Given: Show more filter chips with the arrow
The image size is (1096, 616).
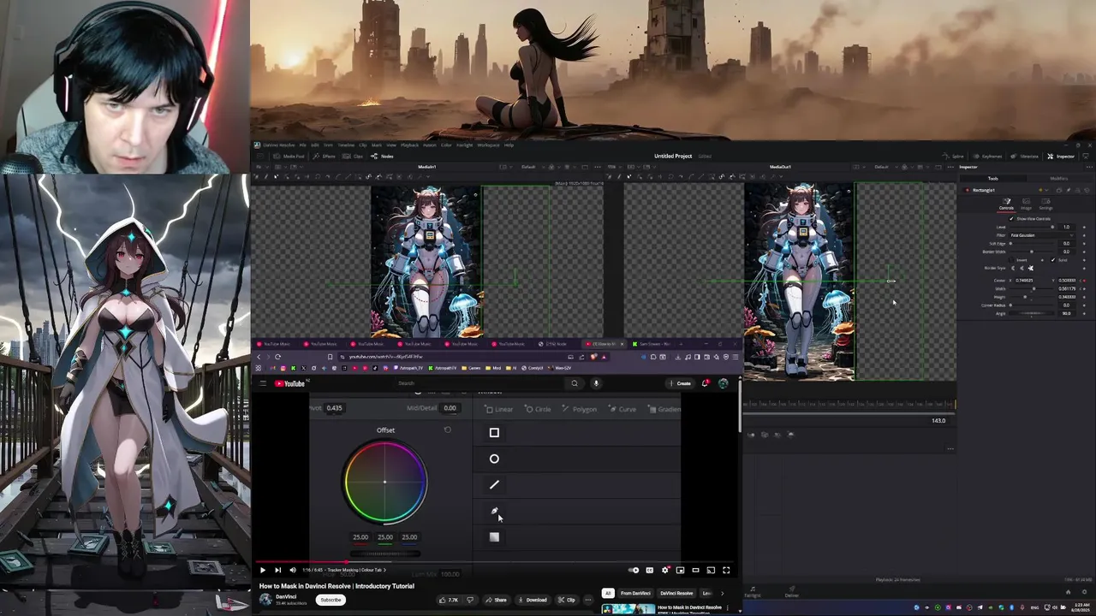Looking at the screenshot, I should pos(722,594).
